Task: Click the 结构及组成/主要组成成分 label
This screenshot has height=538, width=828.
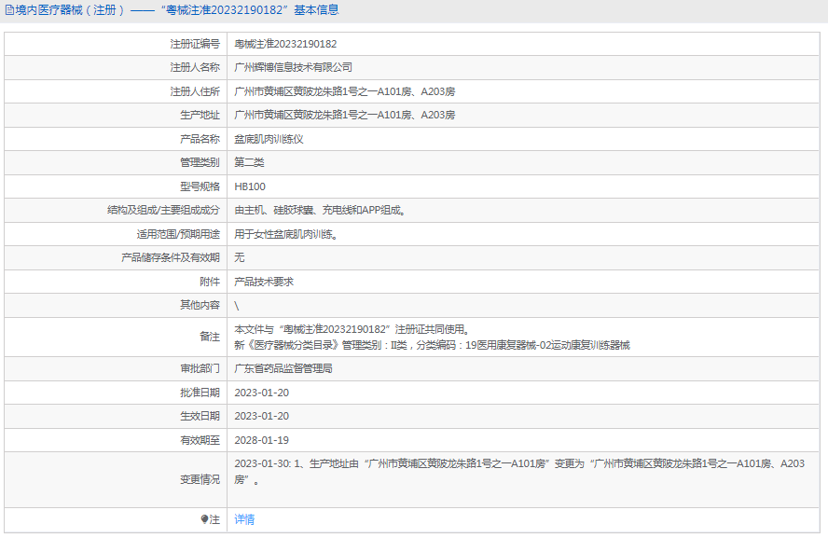Action: [164, 210]
